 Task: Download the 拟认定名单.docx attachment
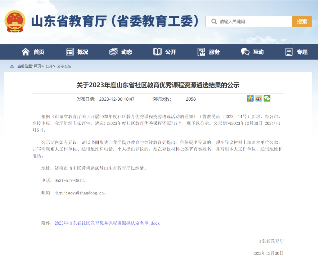[107, 223]
